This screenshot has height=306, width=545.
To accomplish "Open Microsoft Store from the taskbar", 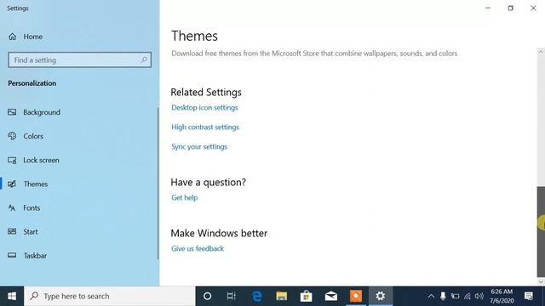I will click(307, 296).
